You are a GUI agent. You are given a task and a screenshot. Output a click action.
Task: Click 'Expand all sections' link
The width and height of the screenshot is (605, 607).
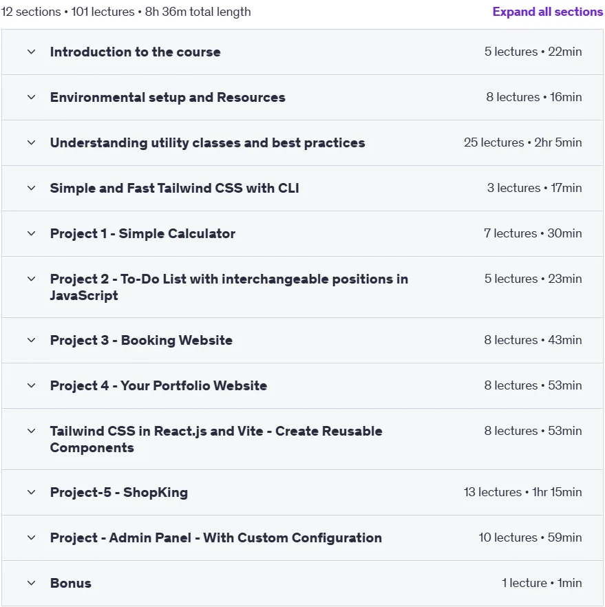547,12
